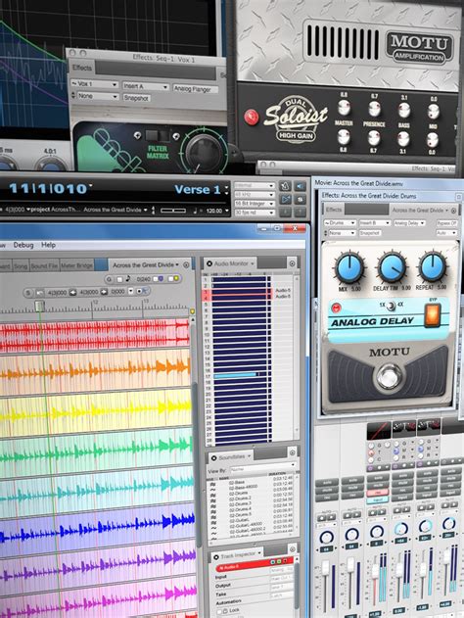Toggle the cyan input button on the third mixer channel
The width and height of the screenshot is (464, 618).
point(377,500)
